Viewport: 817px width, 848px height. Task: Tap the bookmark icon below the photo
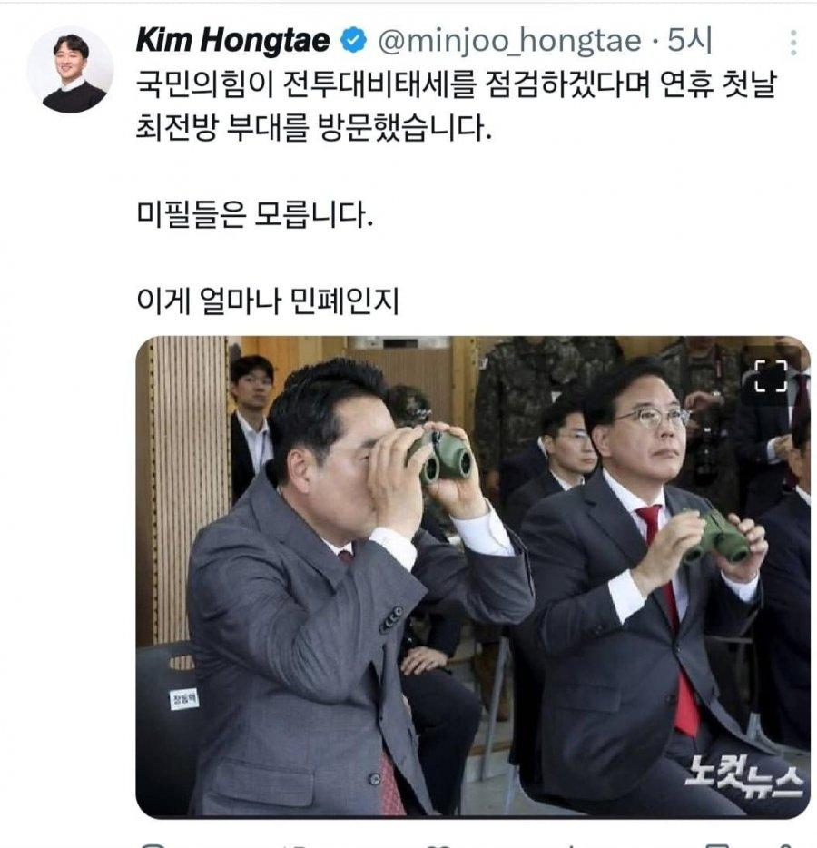tap(715, 844)
